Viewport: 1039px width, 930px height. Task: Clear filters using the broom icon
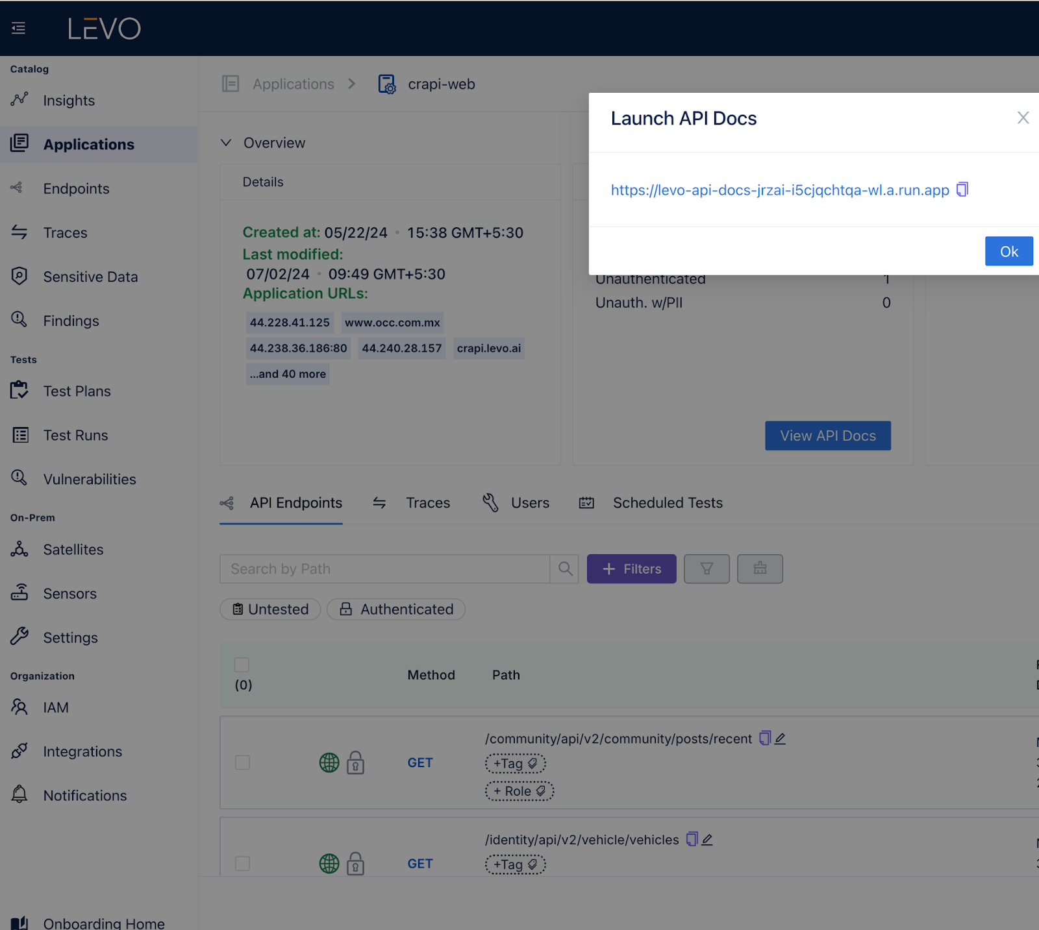(760, 569)
